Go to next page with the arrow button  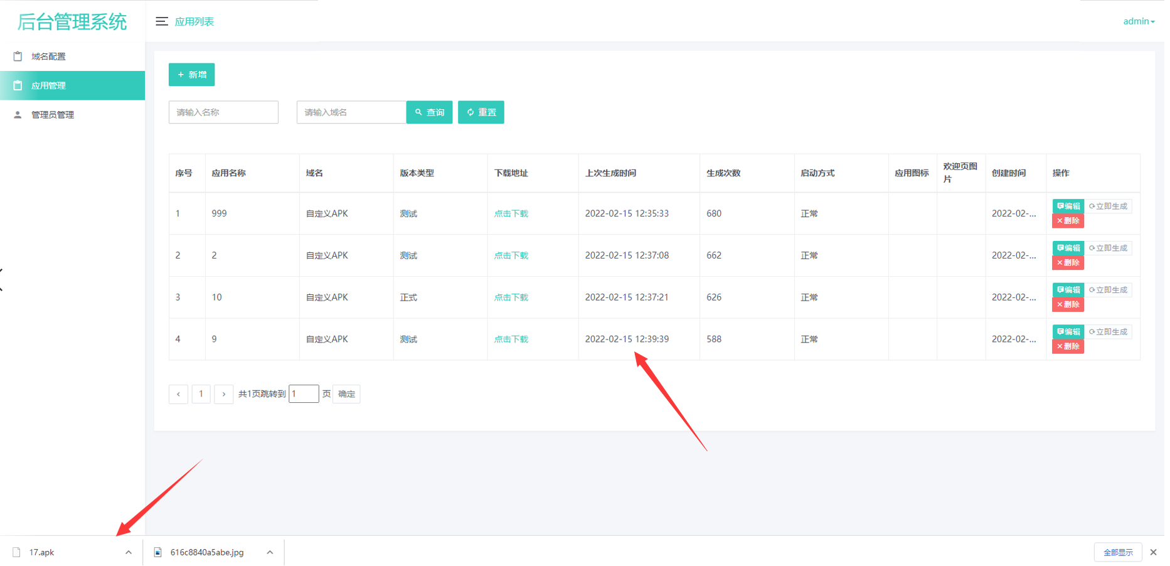pyautogui.click(x=224, y=394)
